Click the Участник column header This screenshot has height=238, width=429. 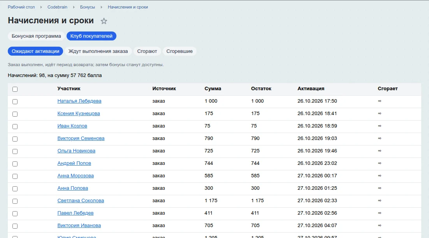69,89
